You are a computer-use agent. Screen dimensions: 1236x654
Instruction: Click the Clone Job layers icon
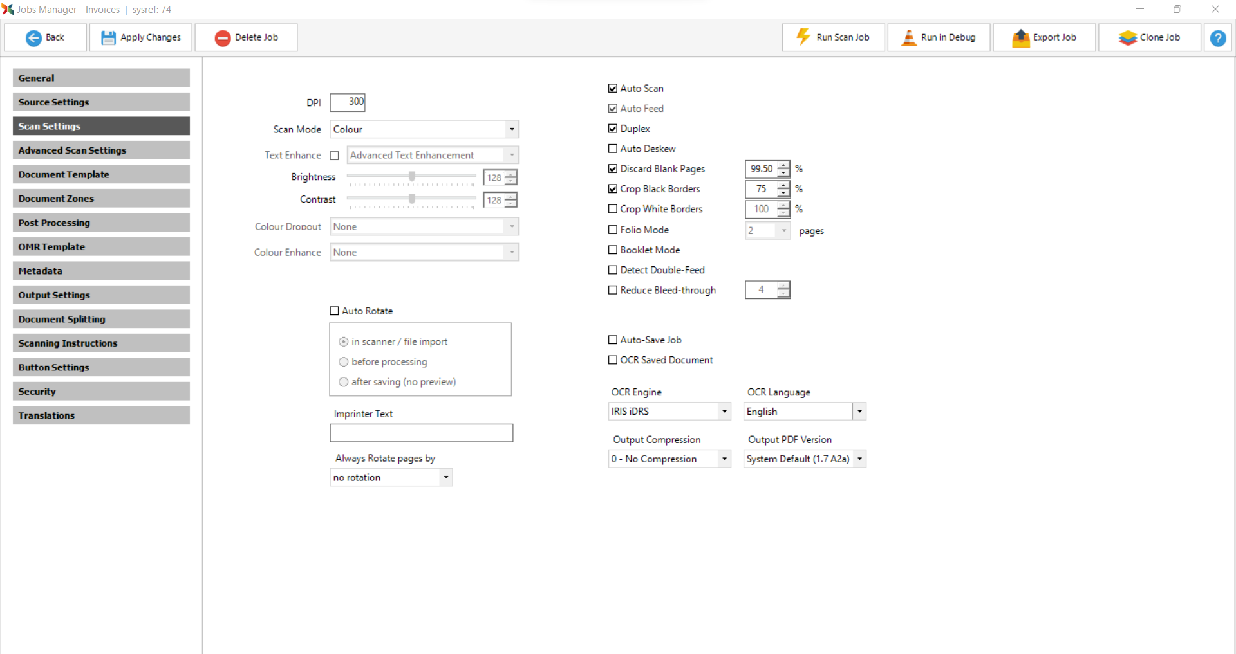[x=1127, y=38]
